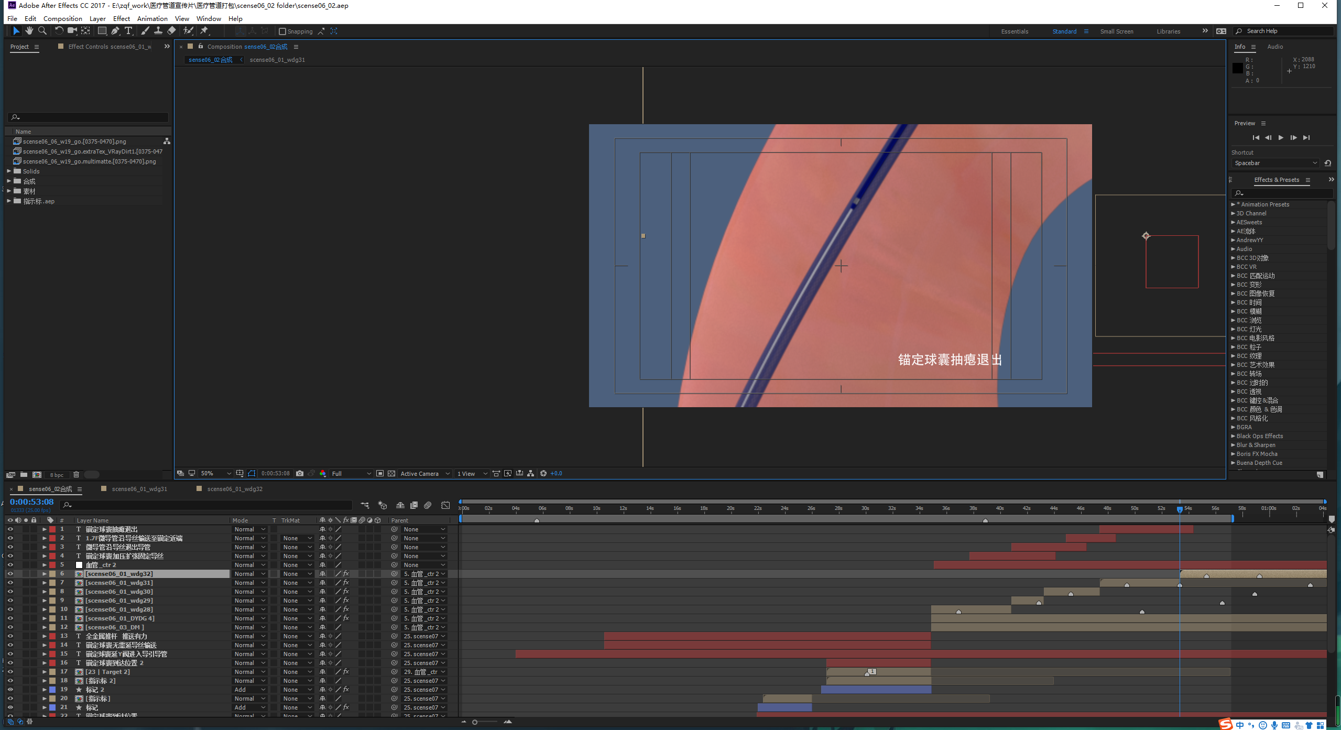Screen dimensions: 1341x730
Task: Expand the 素材 folder in Project
Action: (9, 191)
